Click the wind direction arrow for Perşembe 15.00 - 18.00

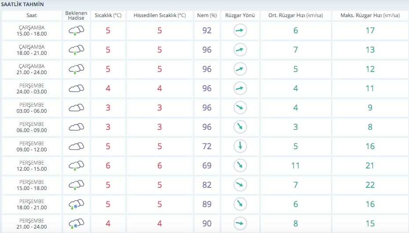coord(240,185)
